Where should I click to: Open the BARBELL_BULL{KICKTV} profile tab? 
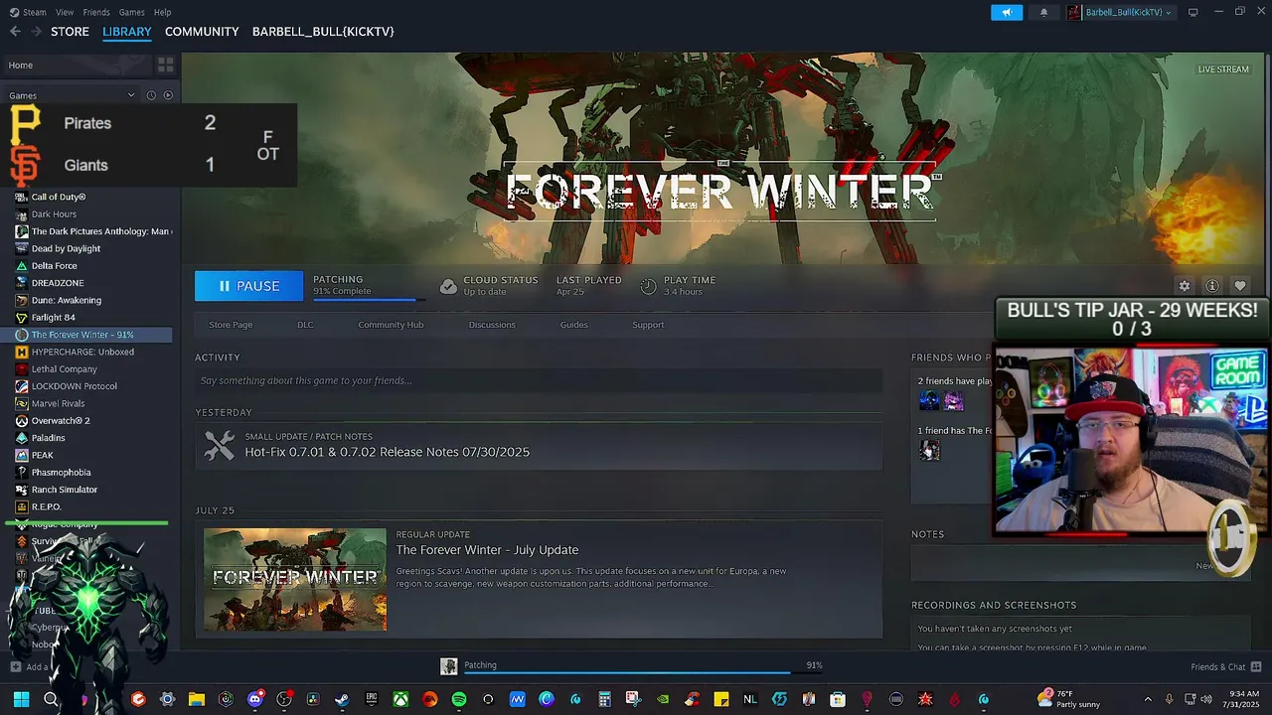(x=323, y=32)
